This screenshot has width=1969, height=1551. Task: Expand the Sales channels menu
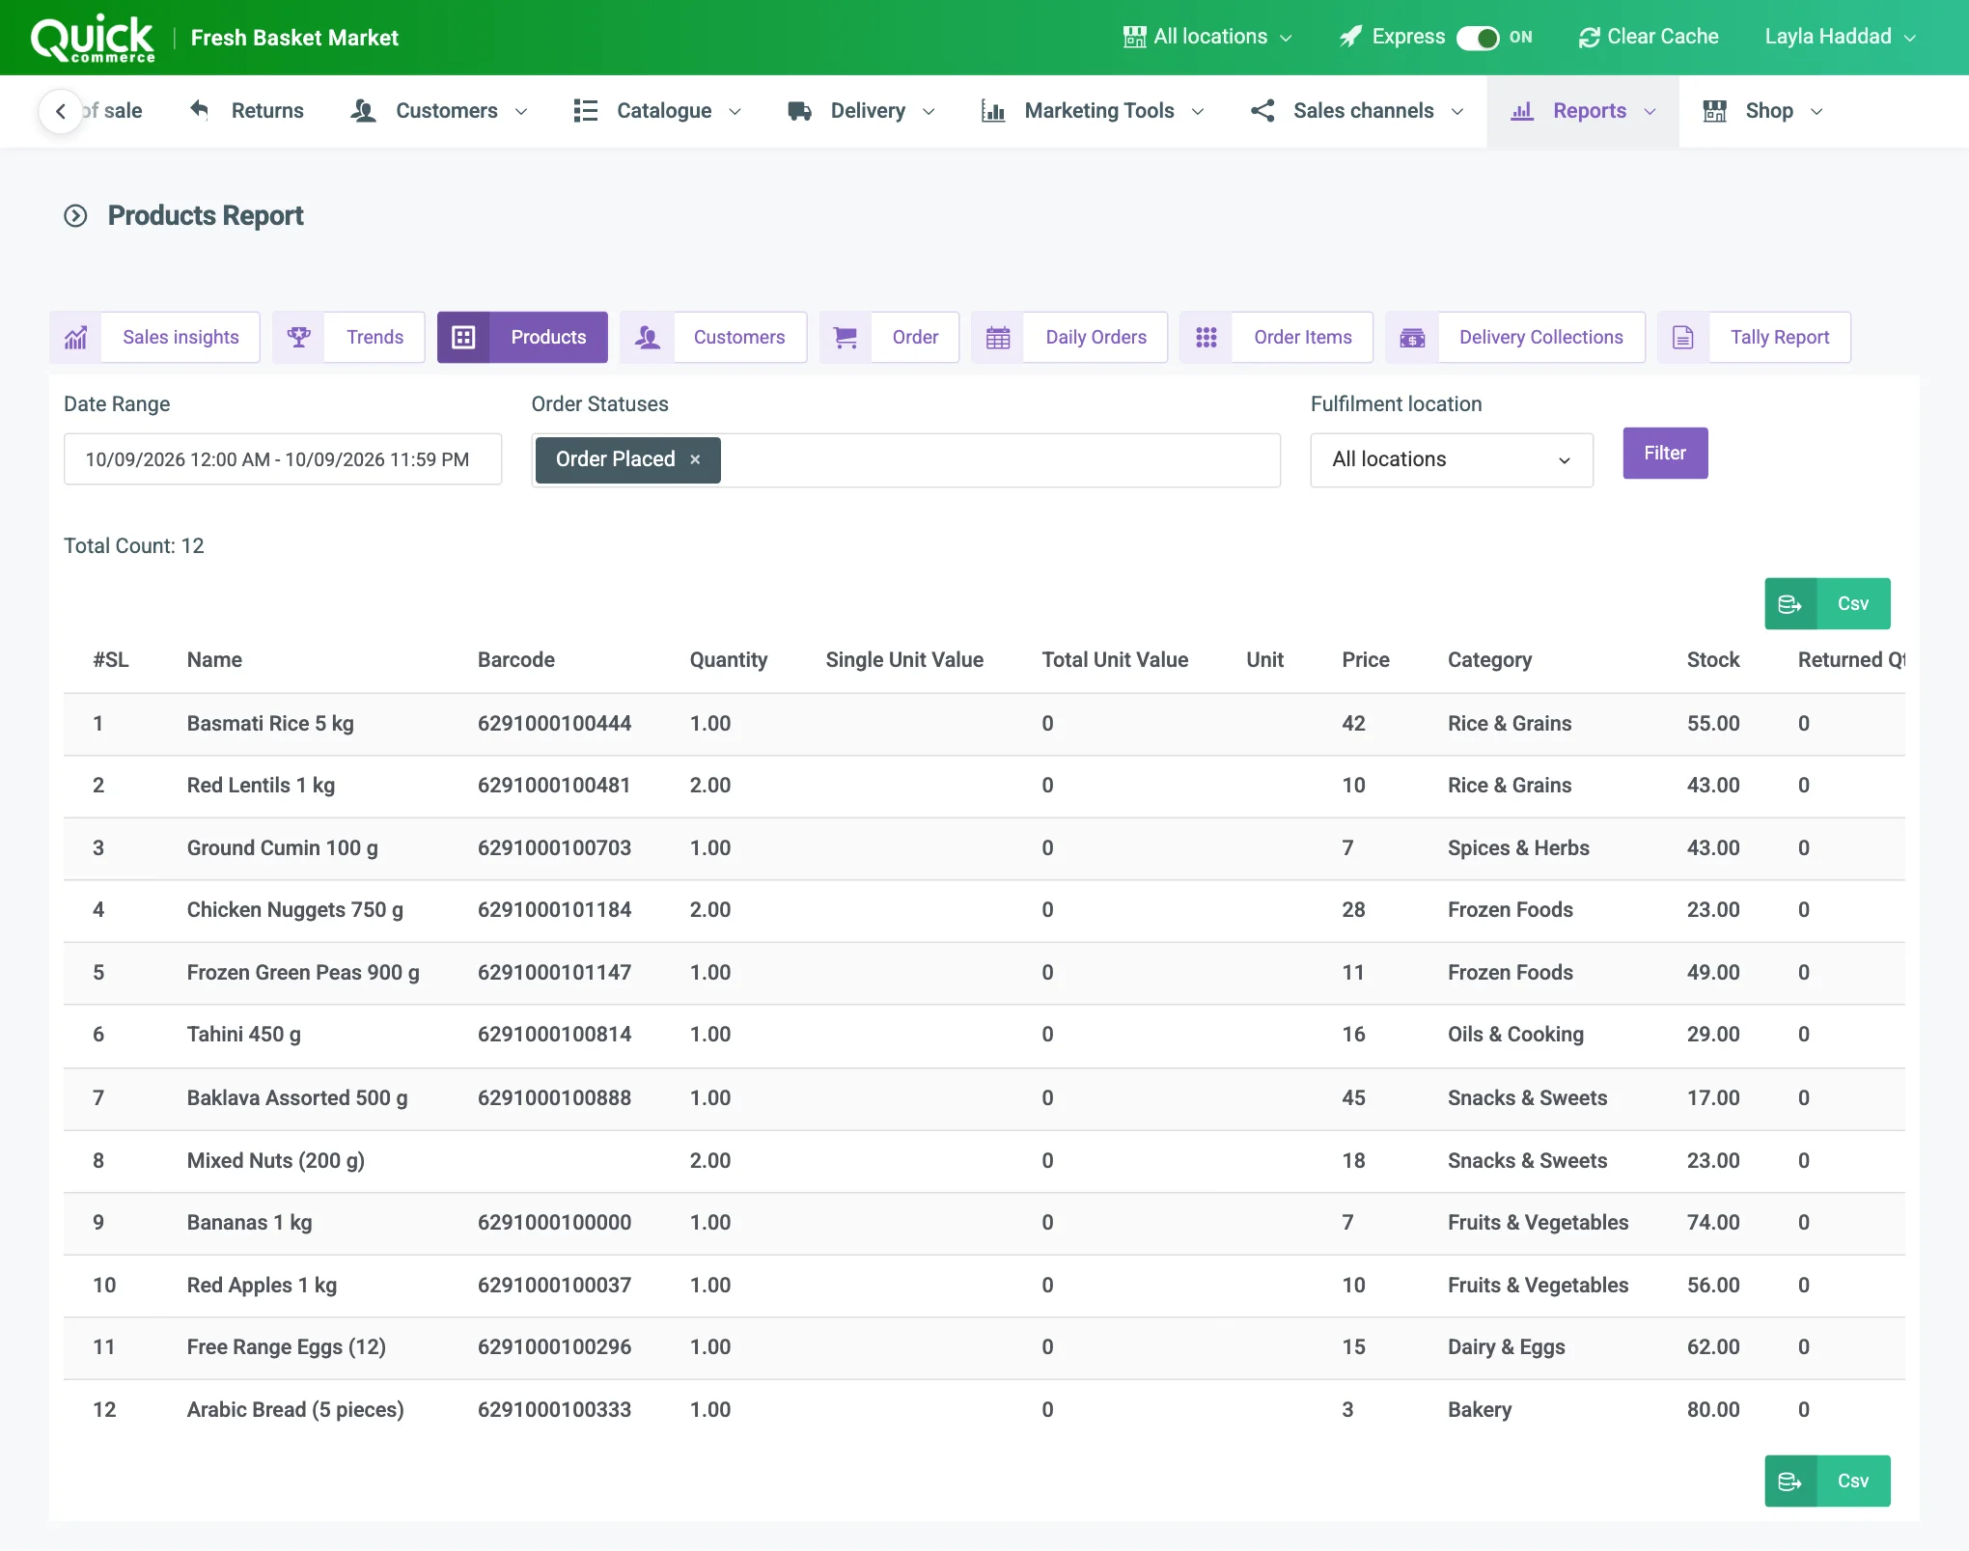tap(1358, 111)
